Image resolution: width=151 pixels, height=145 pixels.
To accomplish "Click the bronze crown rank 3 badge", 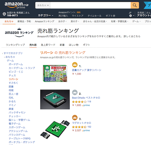I will click(x=75, y=118).
